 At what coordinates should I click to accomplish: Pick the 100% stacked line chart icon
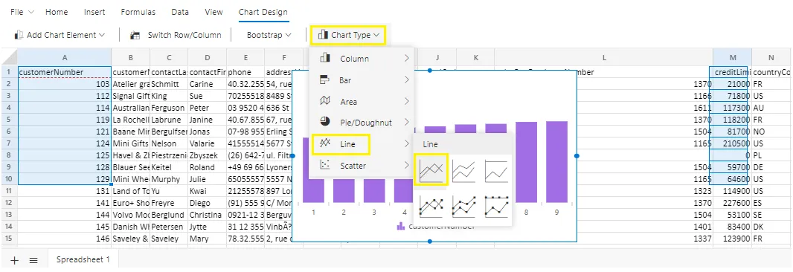[496, 170]
